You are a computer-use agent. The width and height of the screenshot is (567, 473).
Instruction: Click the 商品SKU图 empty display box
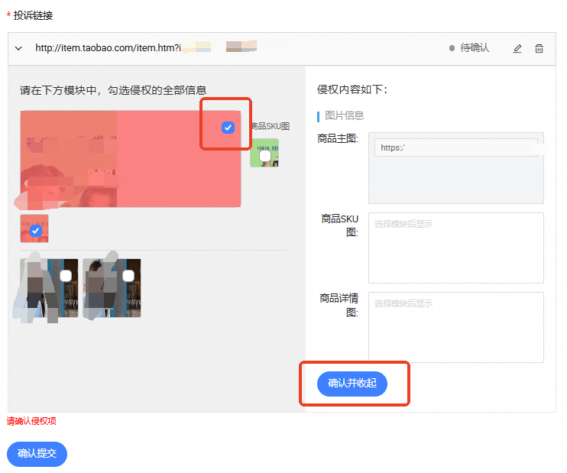[456, 248]
